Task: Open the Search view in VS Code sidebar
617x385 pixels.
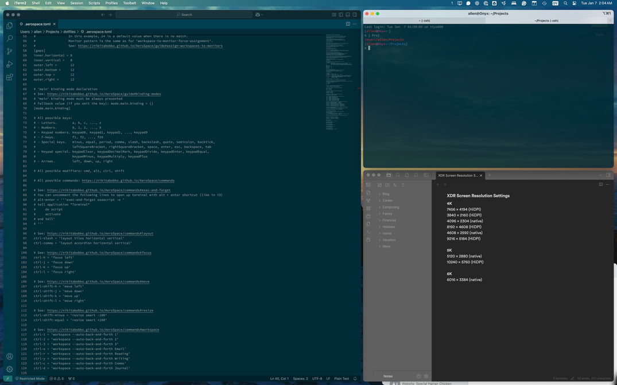Action: pyautogui.click(x=9, y=38)
